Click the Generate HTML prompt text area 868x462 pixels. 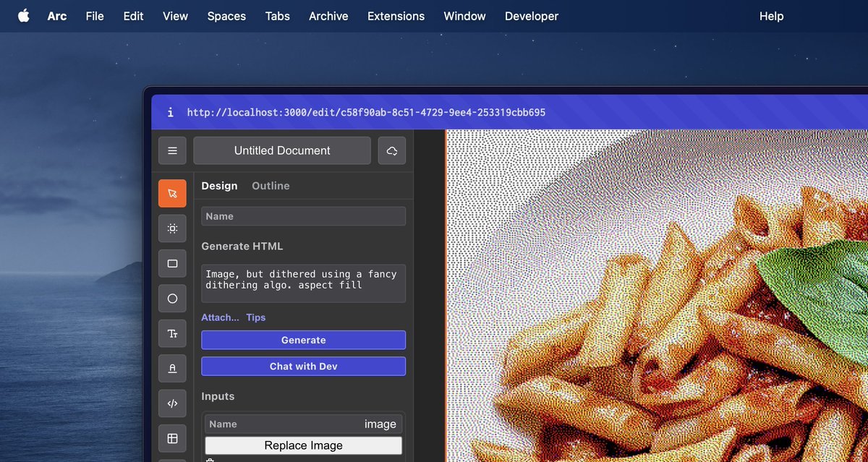(303, 283)
